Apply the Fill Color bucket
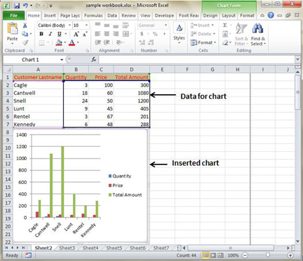The width and height of the screenshot is (303, 261). click(59, 43)
